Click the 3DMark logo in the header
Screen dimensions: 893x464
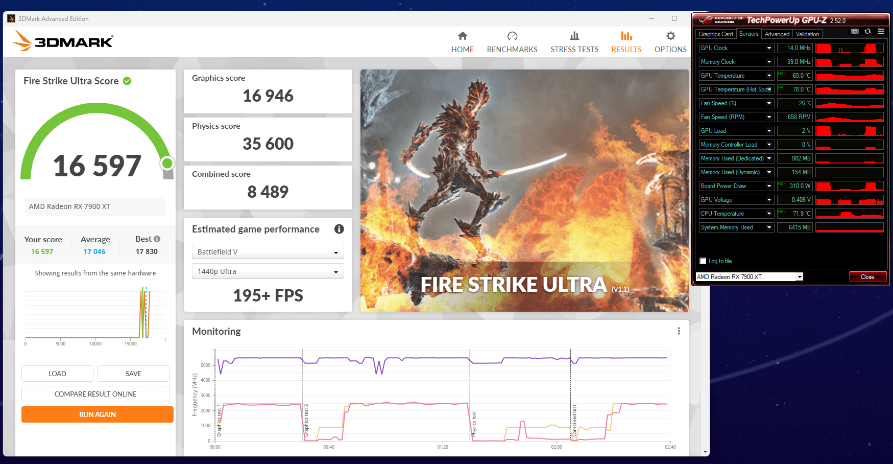point(63,41)
